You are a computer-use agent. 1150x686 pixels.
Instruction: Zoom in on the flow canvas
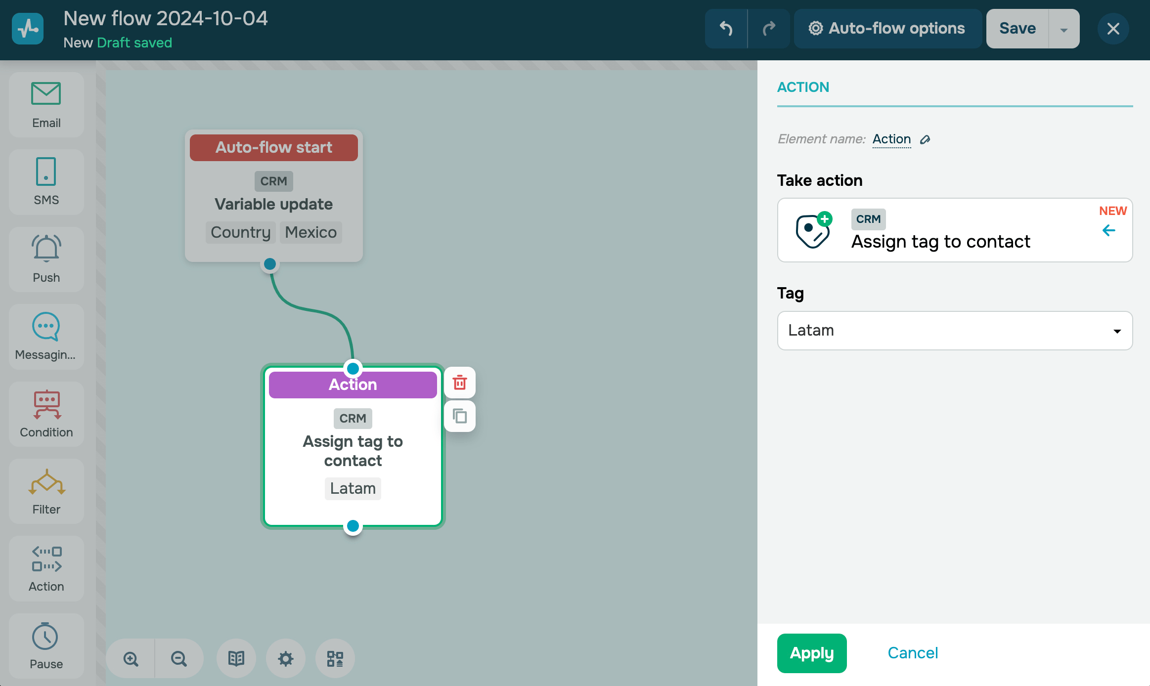[131, 658]
